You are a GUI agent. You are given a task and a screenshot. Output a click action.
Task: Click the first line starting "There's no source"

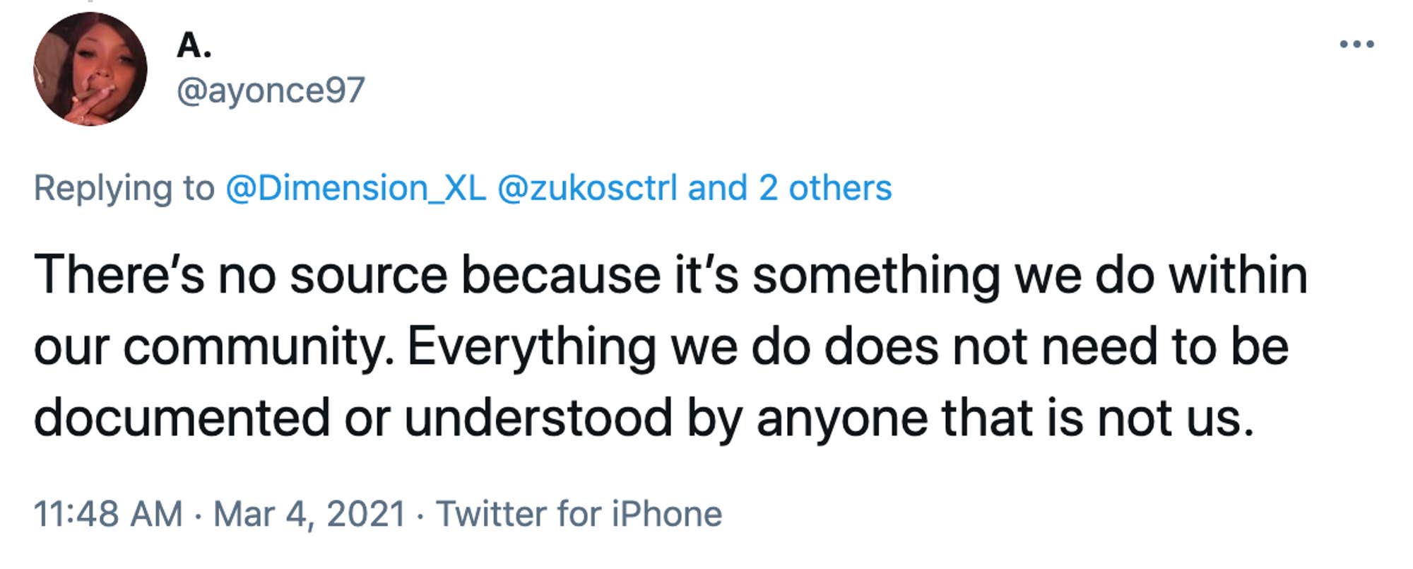tap(670, 275)
